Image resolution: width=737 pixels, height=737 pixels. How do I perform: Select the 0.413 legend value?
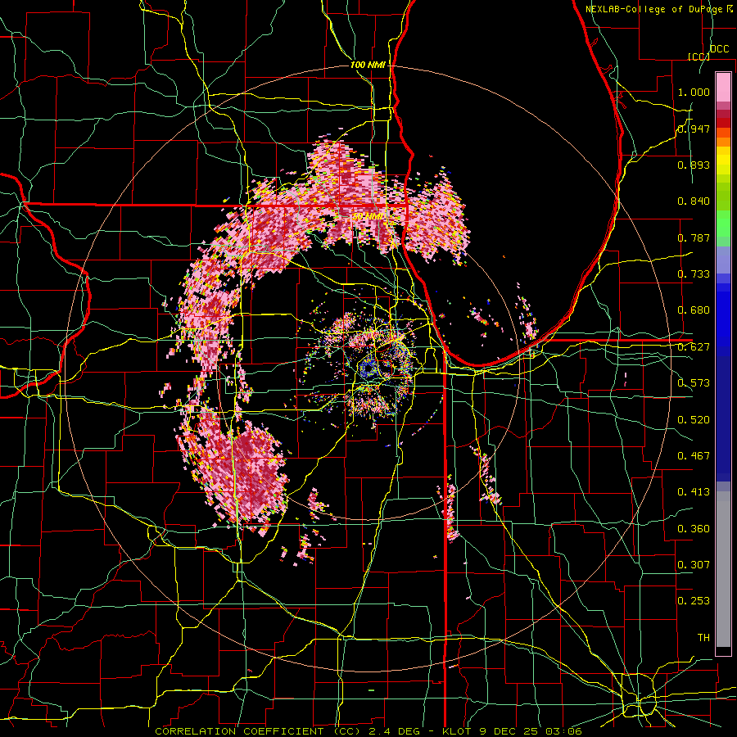click(694, 492)
